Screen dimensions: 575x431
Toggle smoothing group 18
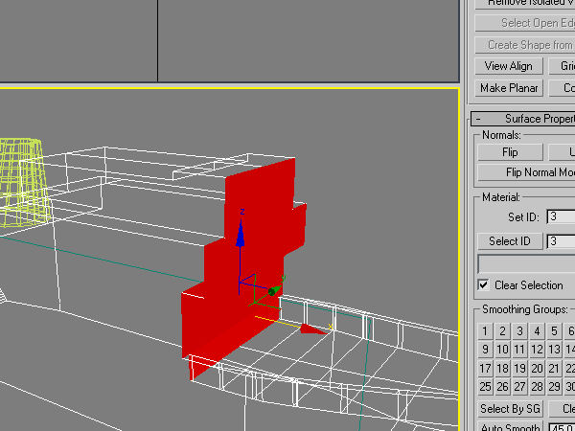pyautogui.click(x=502, y=369)
